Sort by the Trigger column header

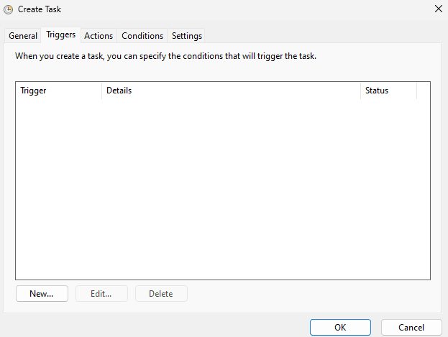click(x=58, y=91)
